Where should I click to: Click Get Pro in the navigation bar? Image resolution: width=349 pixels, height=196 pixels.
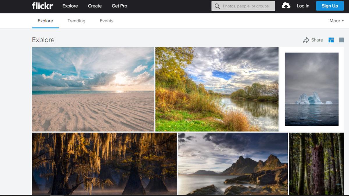tap(119, 6)
